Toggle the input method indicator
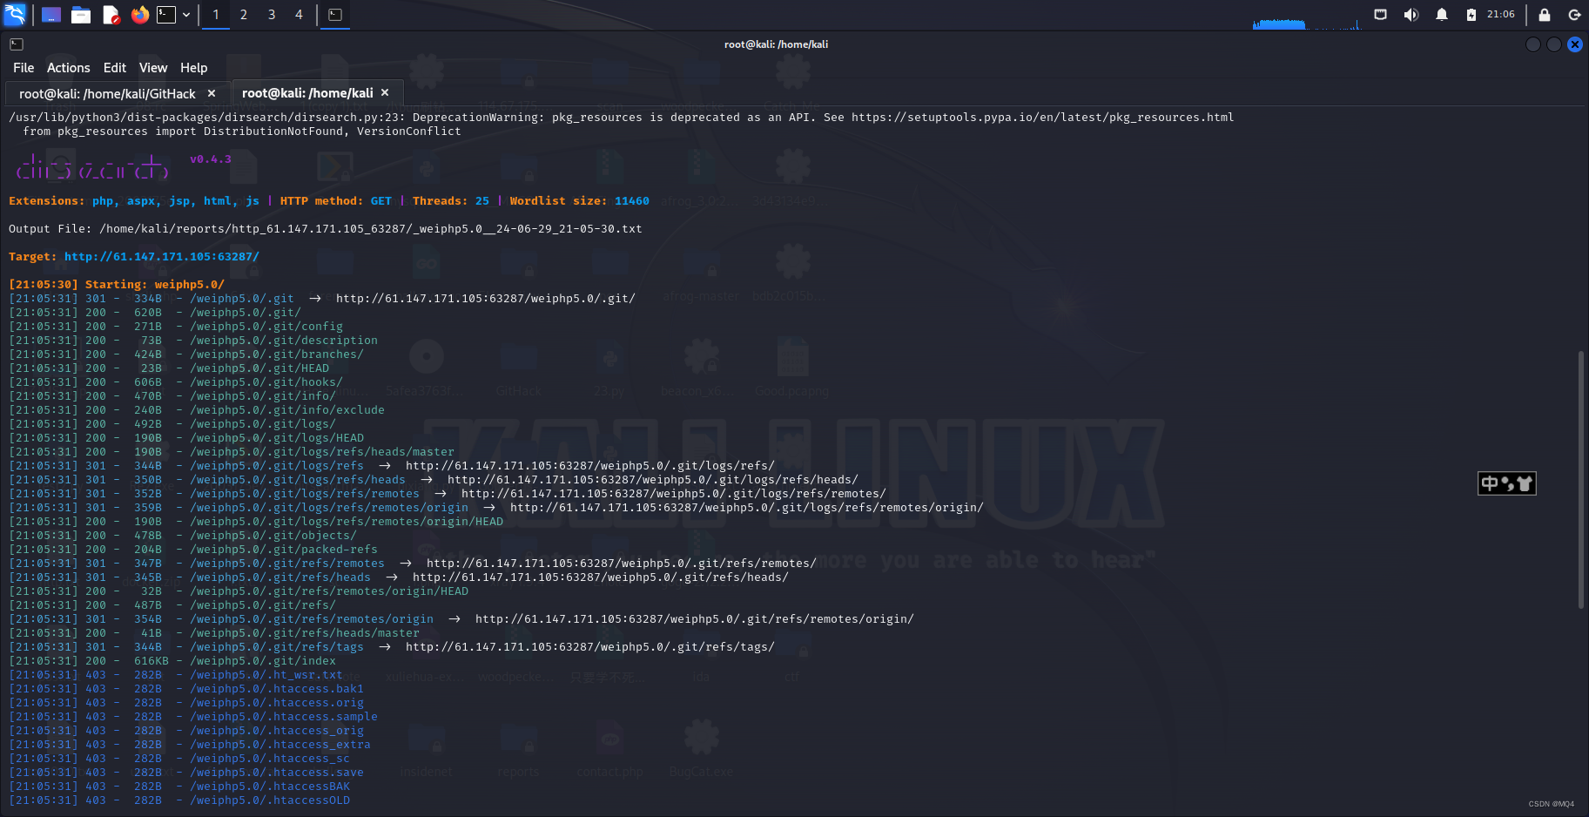The width and height of the screenshot is (1589, 817). pos(1506,483)
